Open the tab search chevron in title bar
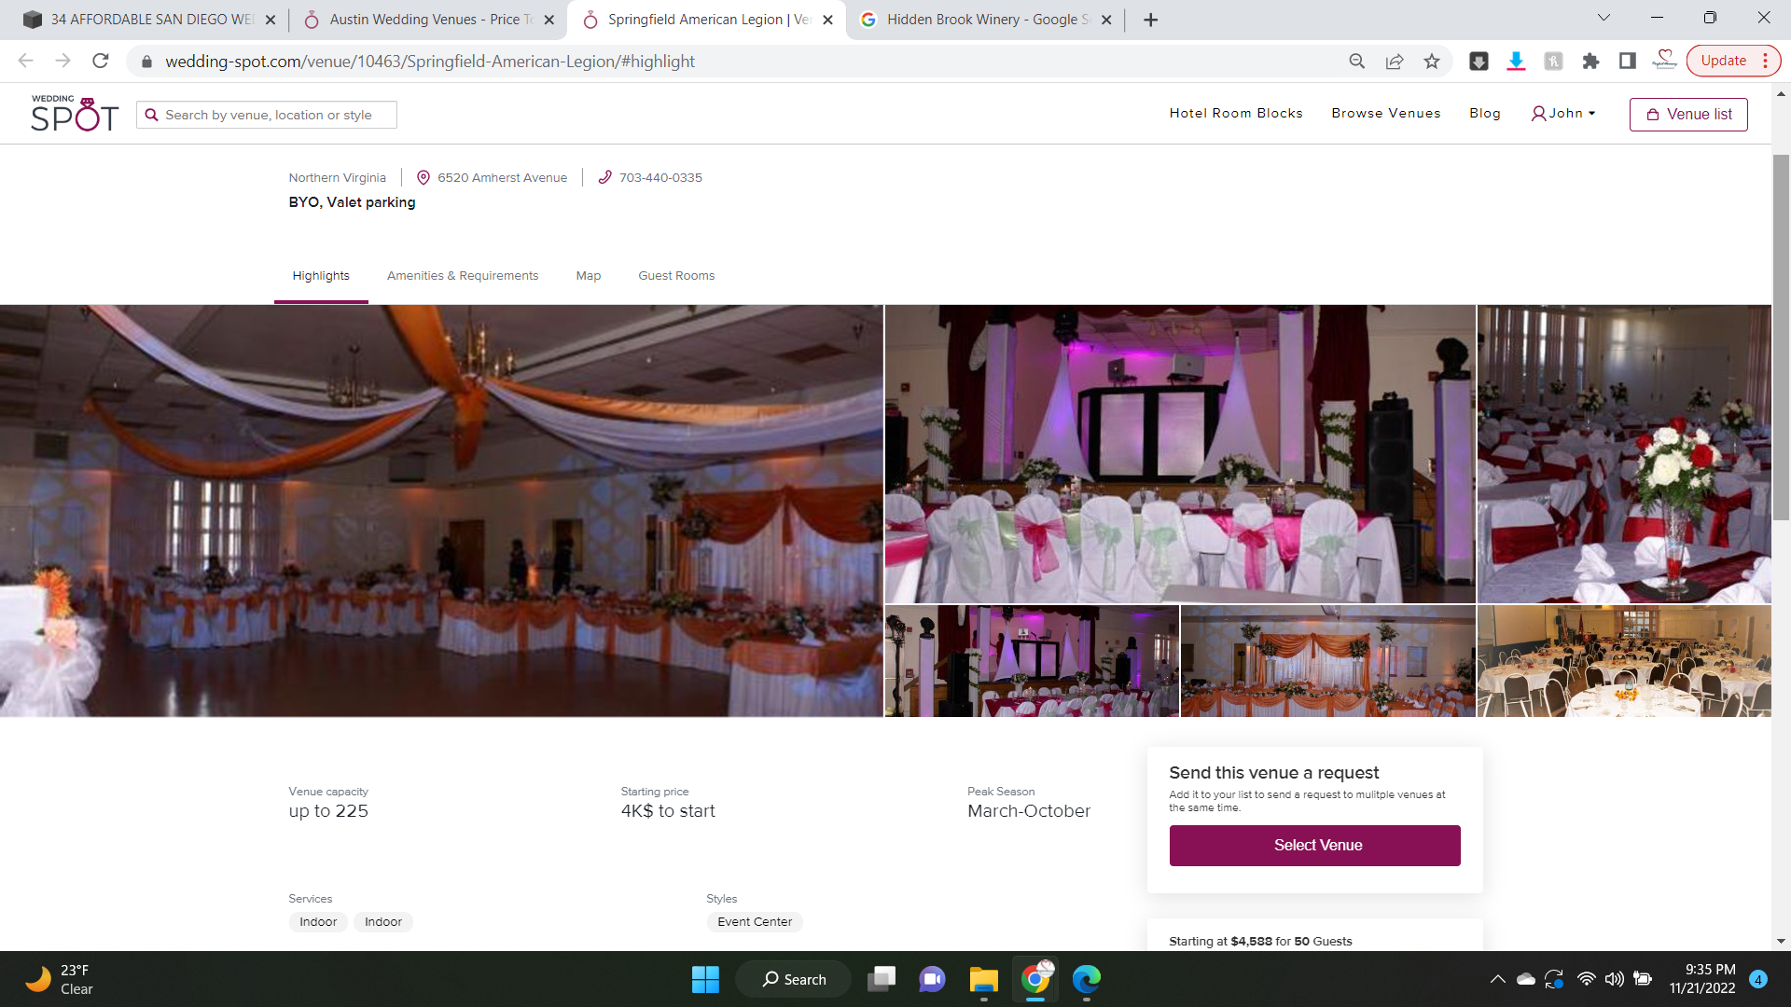The width and height of the screenshot is (1791, 1007). pos(1603,18)
